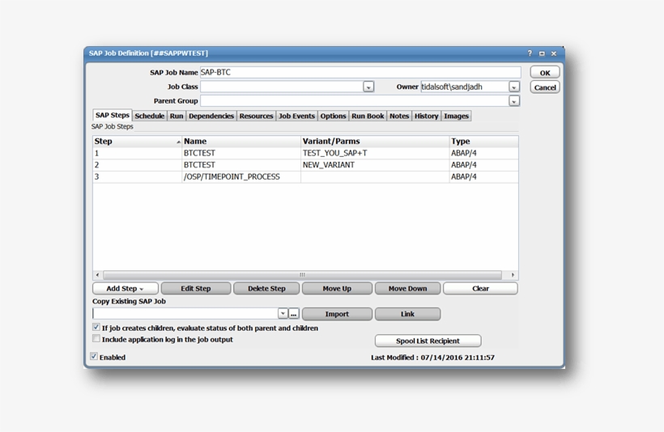
Task: Click the Name column header
Action: click(x=241, y=142)
